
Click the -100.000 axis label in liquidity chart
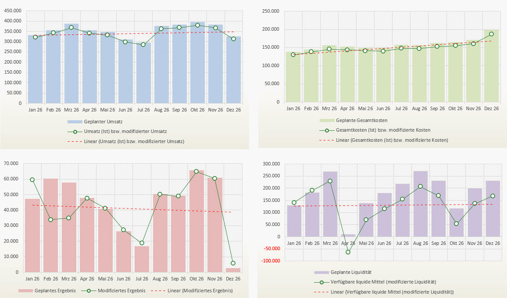pyautogui.click(x=271, y=261)
